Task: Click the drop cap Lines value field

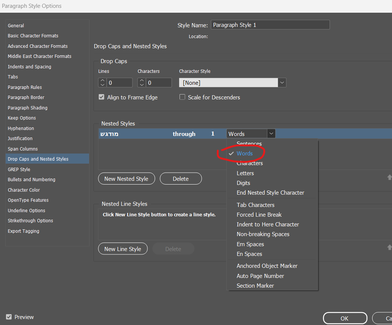Action: point(119,83)
